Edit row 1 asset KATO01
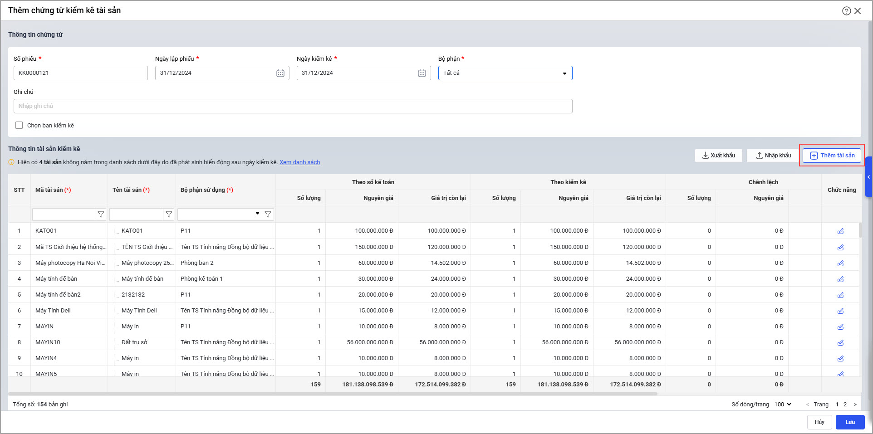Screen dimensions: 873x434 coord(840,231)
